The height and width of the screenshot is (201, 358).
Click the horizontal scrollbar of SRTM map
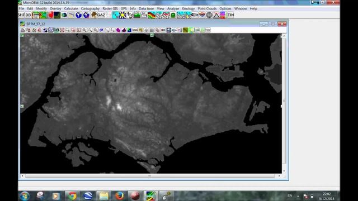[150, 176]
